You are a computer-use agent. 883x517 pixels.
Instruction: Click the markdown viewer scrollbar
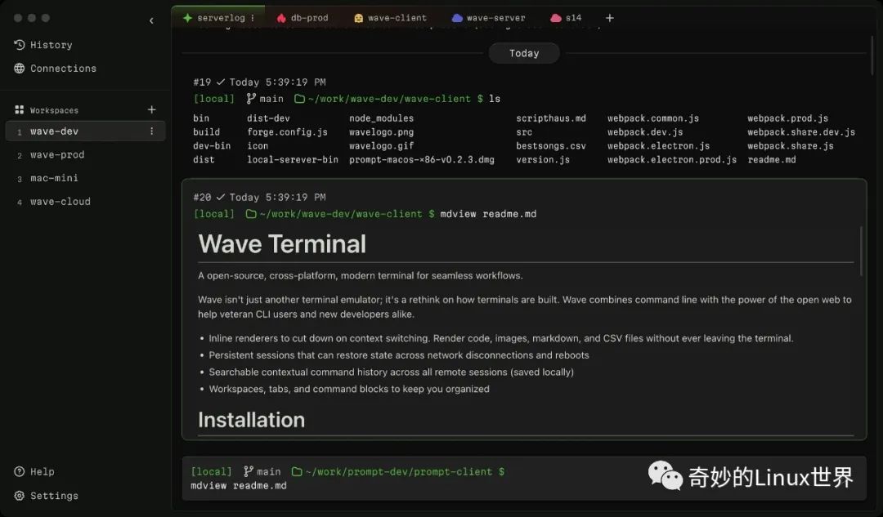click(x=861, y=251)
